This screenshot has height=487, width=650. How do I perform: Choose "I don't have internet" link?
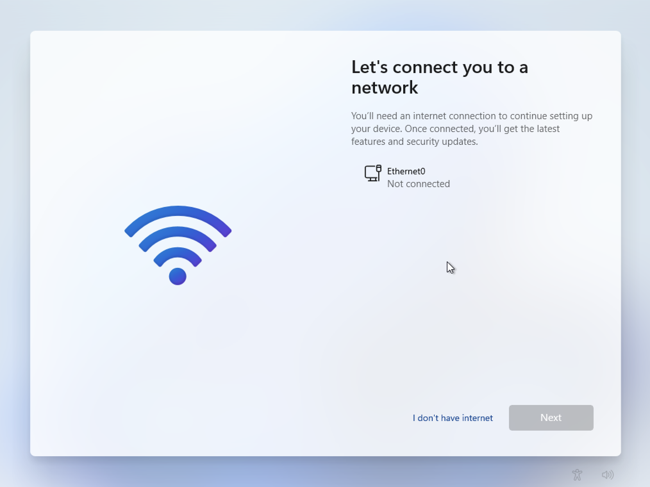click(453, 418)
